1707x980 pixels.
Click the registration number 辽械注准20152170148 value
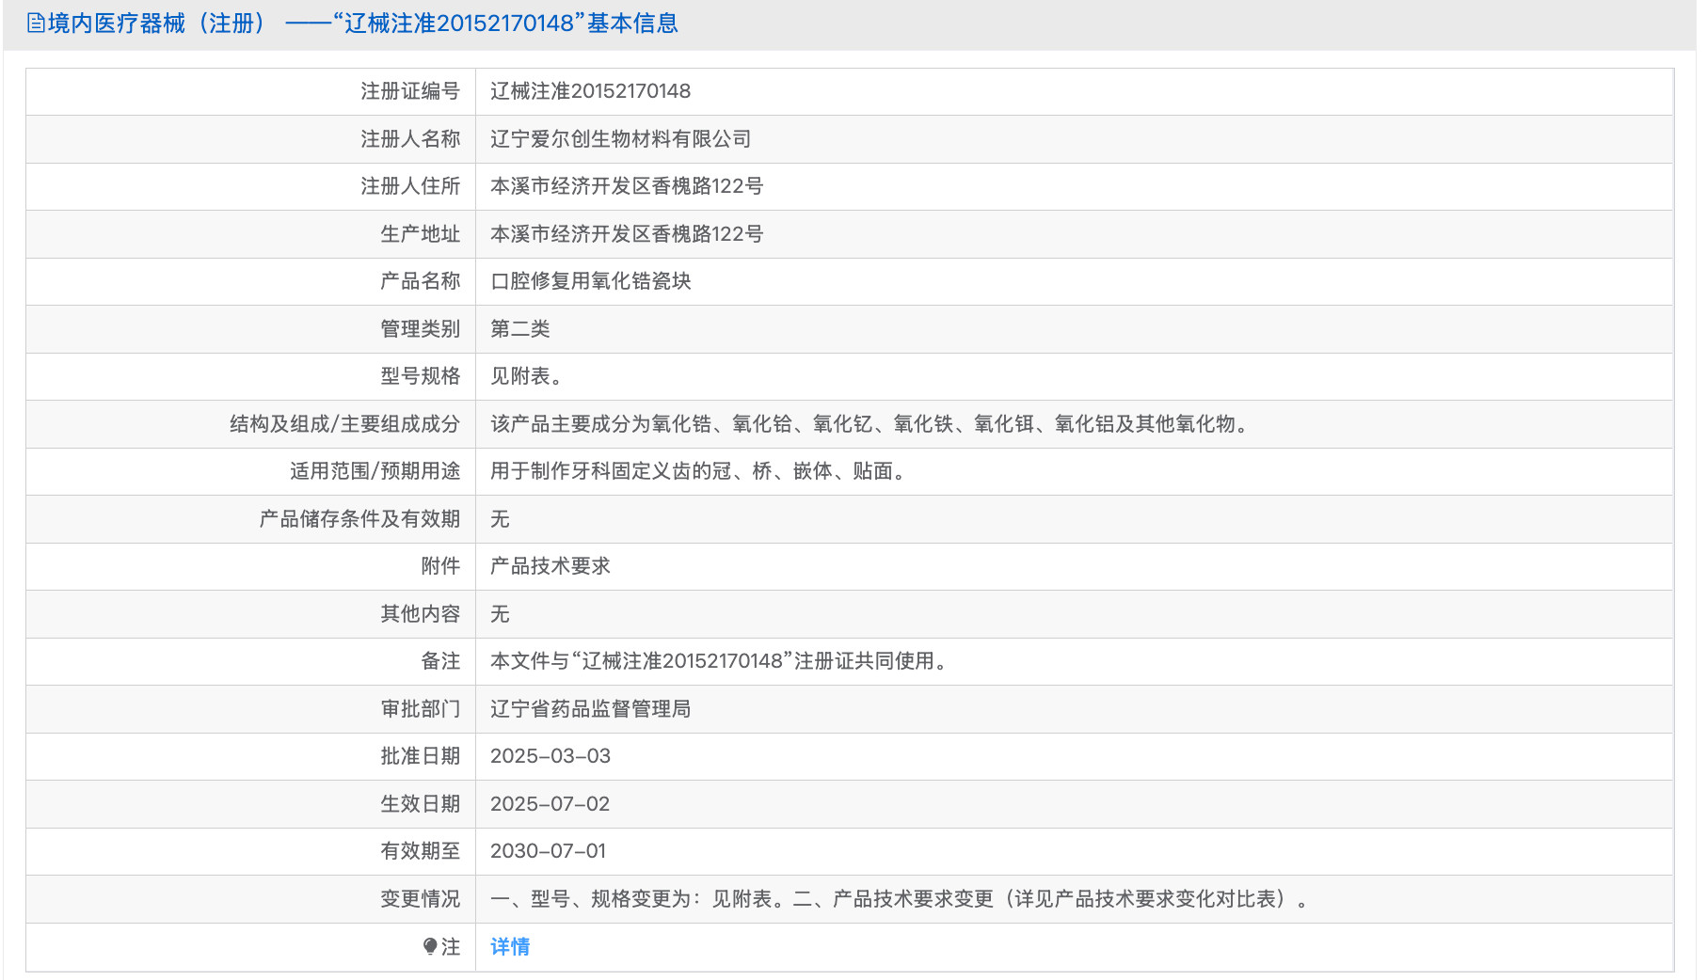click(x=591, y=91)
